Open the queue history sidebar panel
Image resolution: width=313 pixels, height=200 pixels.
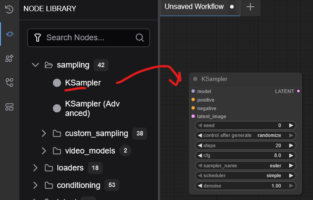(x=9, y=9)
